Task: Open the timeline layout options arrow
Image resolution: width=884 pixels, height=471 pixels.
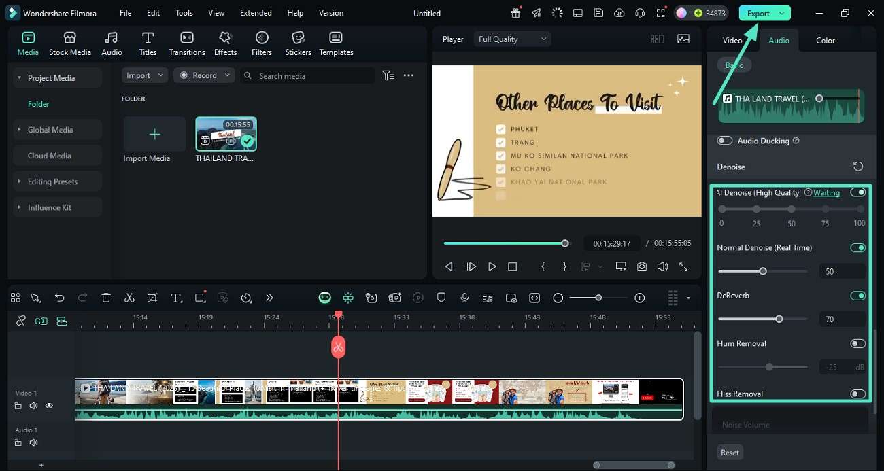Action: coord(688,298)
